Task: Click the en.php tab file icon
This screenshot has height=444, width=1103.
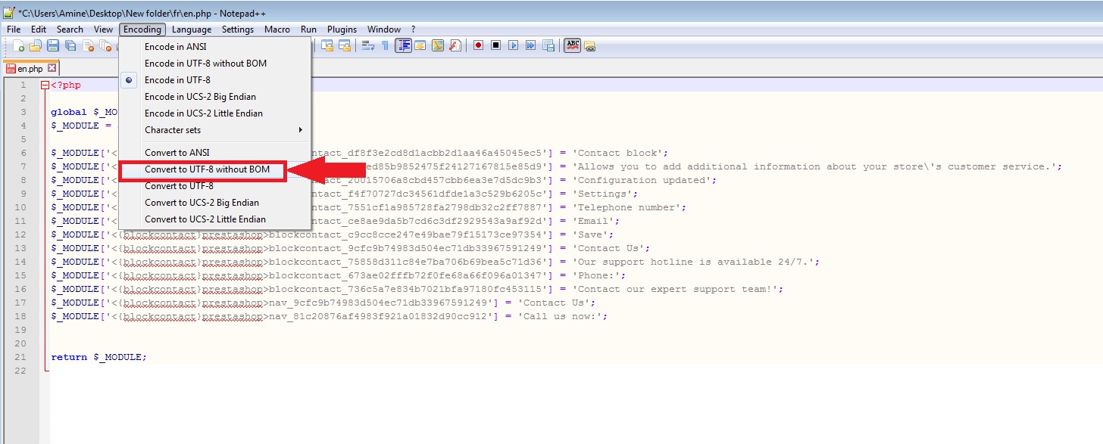Action: (11, 68)
